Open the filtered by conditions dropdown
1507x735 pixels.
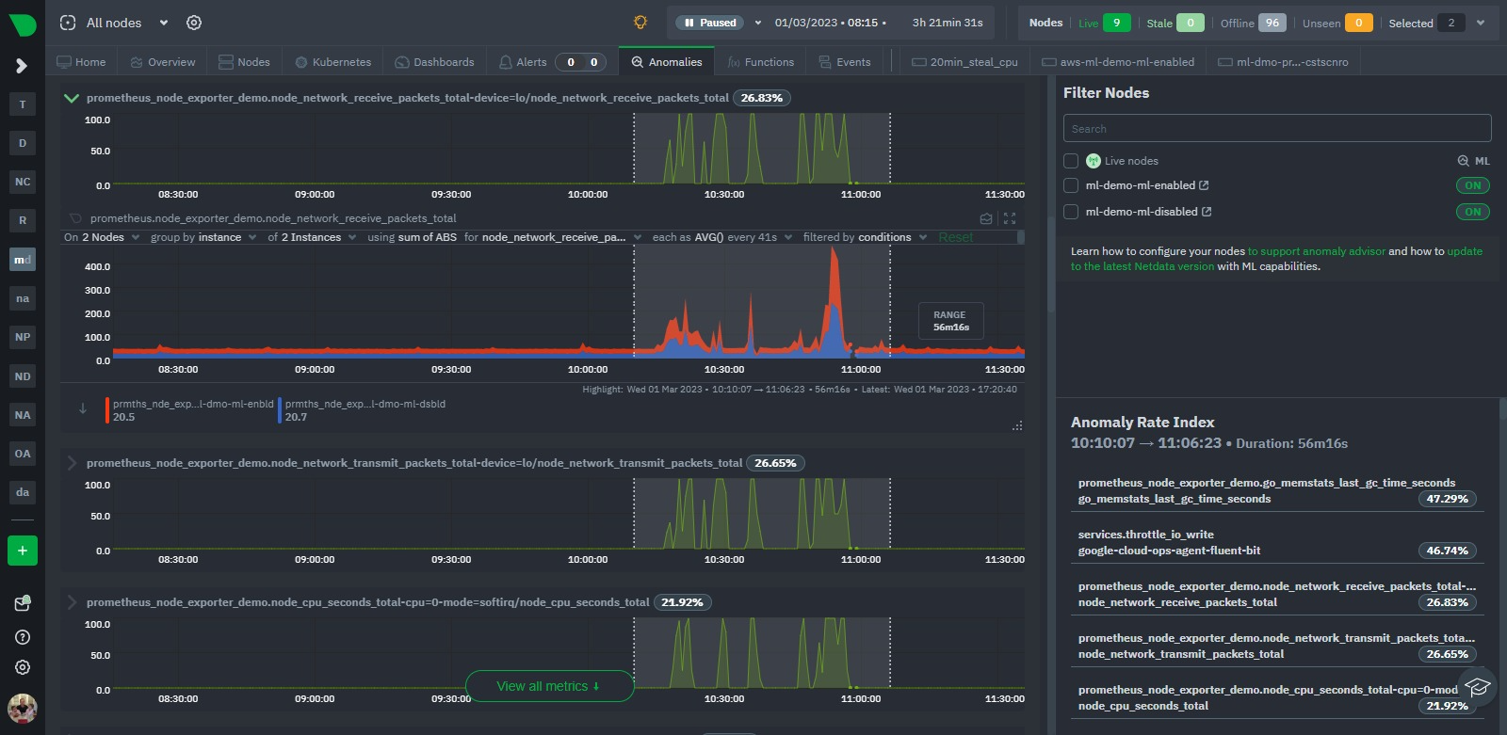[865, 237]
